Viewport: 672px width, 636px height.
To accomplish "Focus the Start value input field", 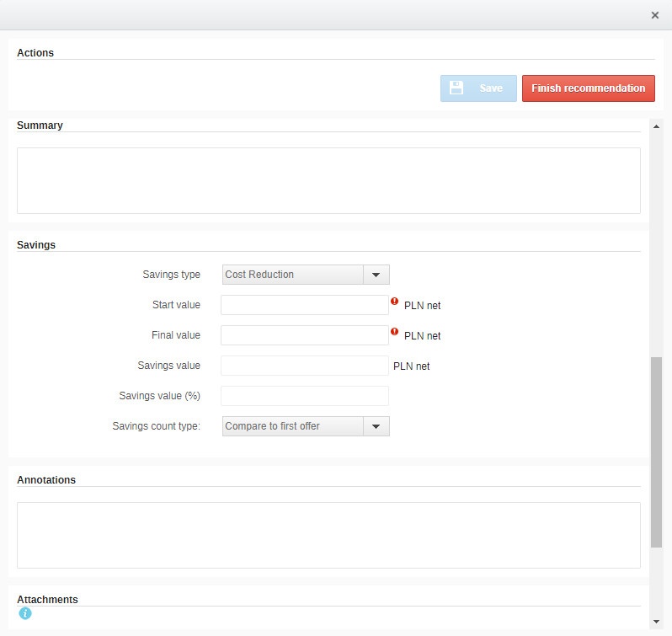I will point(304,305).
